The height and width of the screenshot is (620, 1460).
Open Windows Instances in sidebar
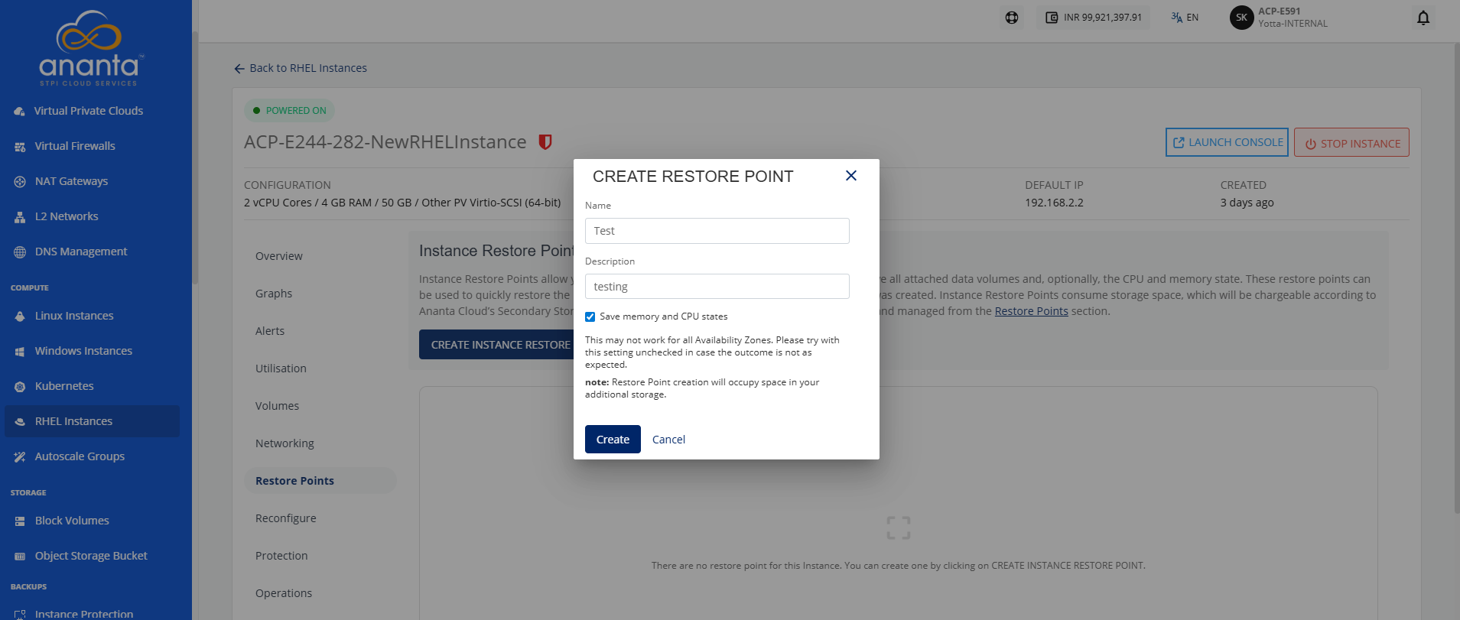pyautogui.click(x=83, y=351)
